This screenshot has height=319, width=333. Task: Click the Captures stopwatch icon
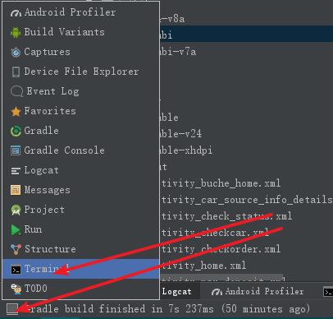[16, 52]
